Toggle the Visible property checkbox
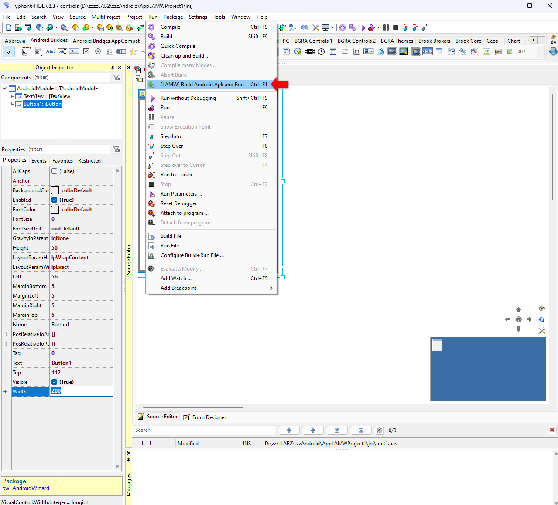The image size is (558, 505). (55, 382)
